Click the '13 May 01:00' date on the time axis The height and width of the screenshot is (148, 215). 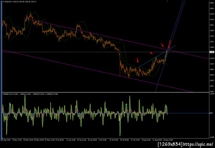point(28,140)
